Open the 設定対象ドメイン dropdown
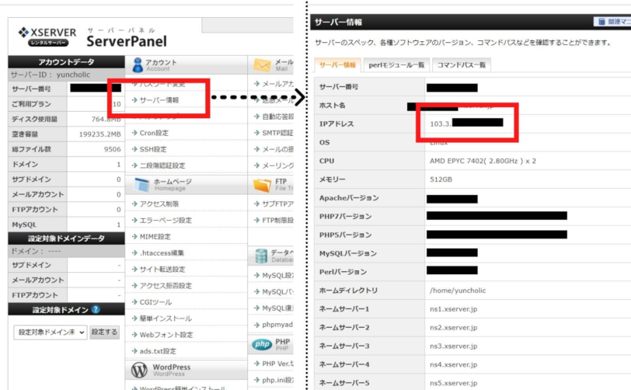 [x=51, y=332]
